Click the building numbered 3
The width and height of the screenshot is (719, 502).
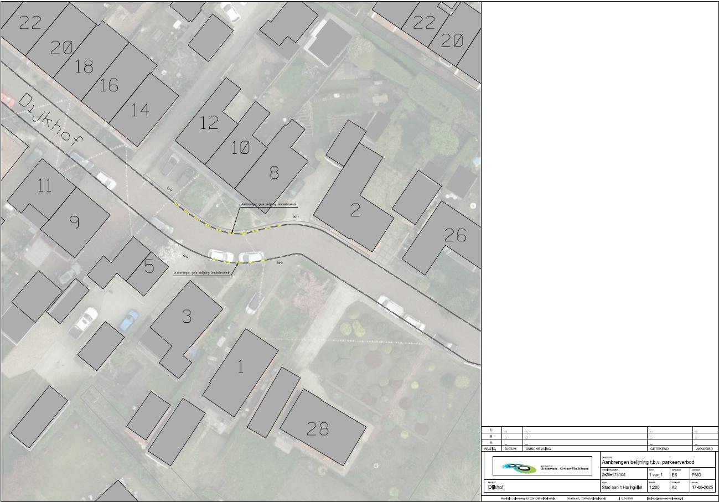coord(187,317)
